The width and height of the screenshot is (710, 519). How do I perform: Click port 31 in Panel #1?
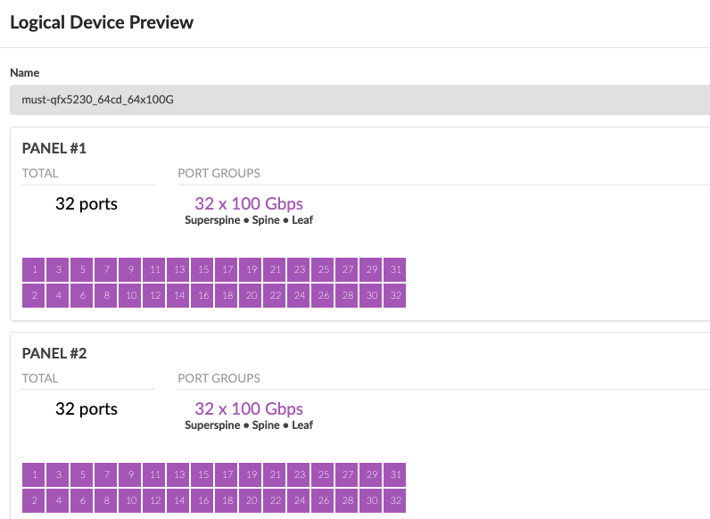(395, 269)
